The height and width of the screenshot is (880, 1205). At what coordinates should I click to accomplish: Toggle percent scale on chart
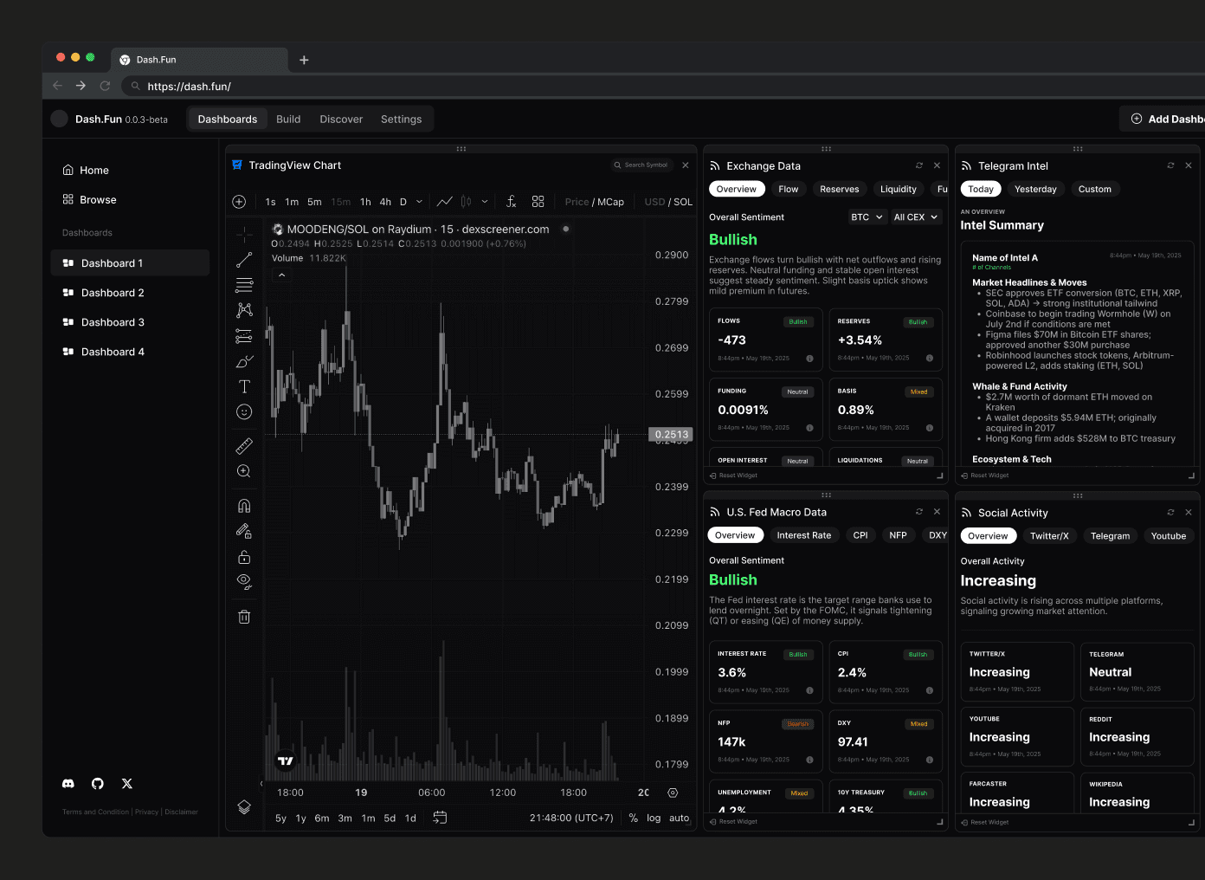tap(634, 818)
